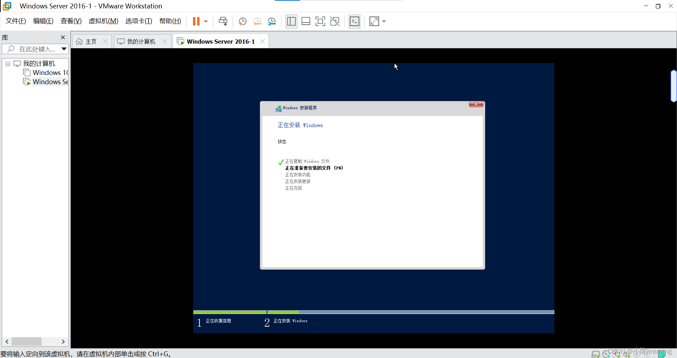Close the 我的计算机 tab
Screen dimensions: 677x358
pyautogui.click(x=165, y=42)
